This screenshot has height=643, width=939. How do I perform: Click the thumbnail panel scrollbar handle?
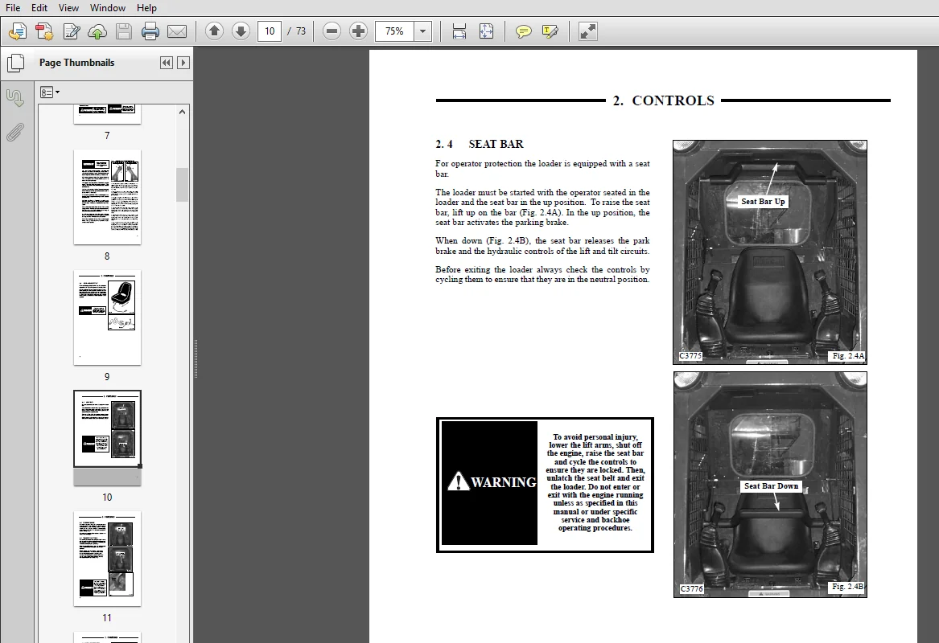[182, 185]
